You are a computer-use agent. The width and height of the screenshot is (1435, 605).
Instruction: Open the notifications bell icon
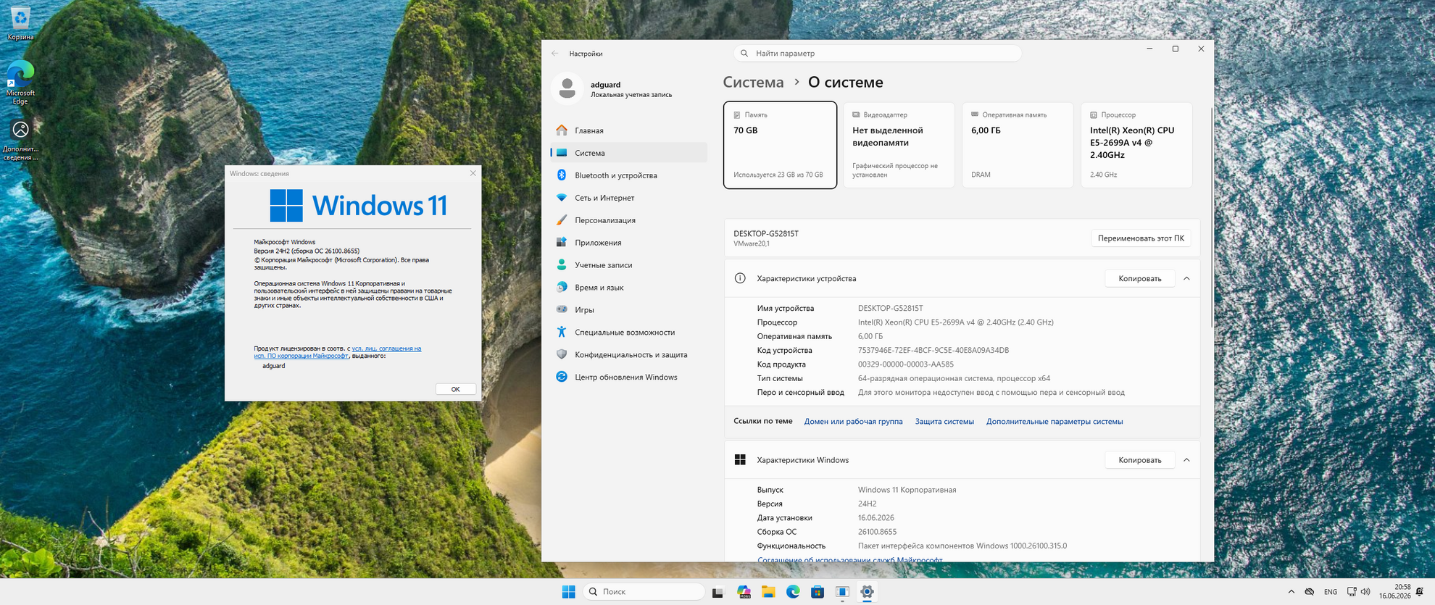[x=1420, y=592]
